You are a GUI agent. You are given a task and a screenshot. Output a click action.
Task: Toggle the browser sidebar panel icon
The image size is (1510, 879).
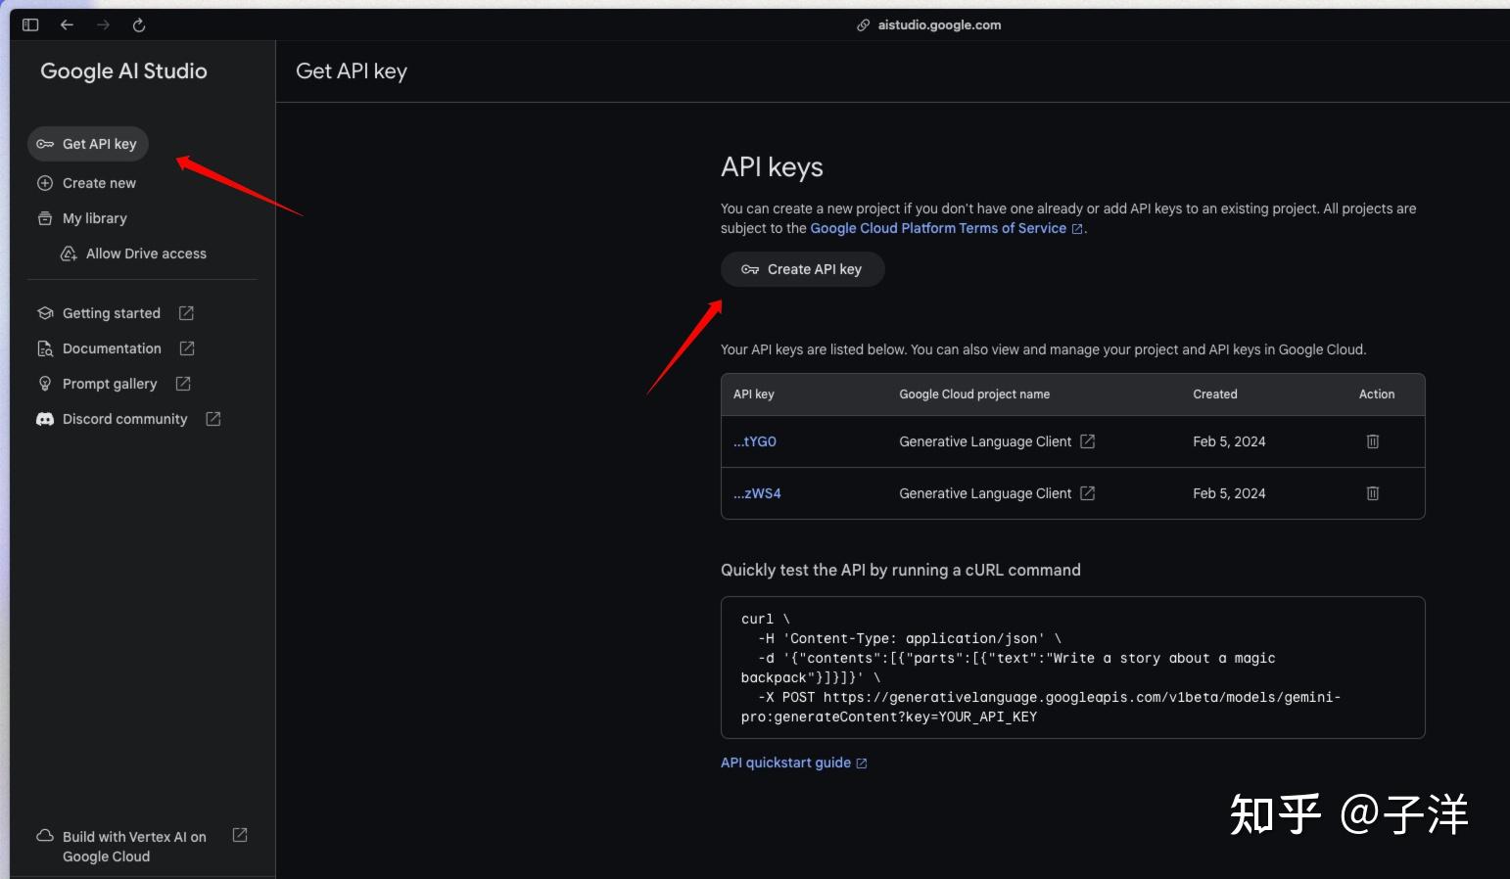(x=30, y=25)
